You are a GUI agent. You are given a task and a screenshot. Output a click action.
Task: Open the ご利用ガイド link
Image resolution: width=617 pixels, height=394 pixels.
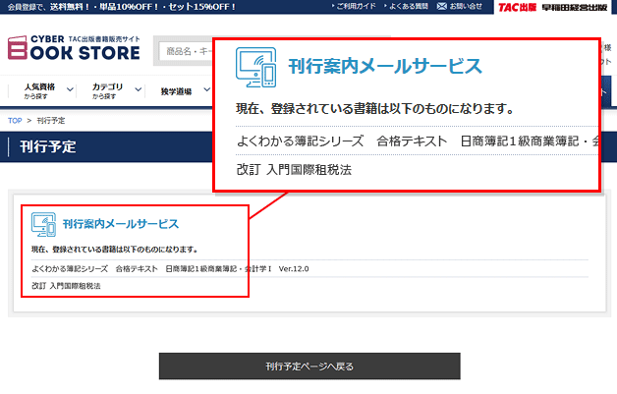point(356,6)
